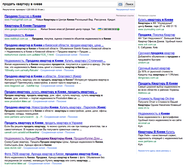The image size is (188, 167).
Task: Click www.PrestigeHall.com.ua URL text
Action: tap(18, 20)
